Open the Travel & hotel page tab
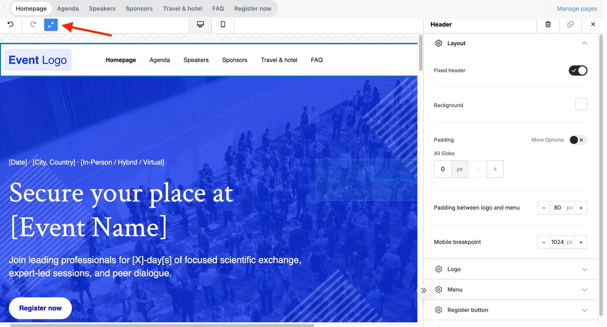 [183, 9]
